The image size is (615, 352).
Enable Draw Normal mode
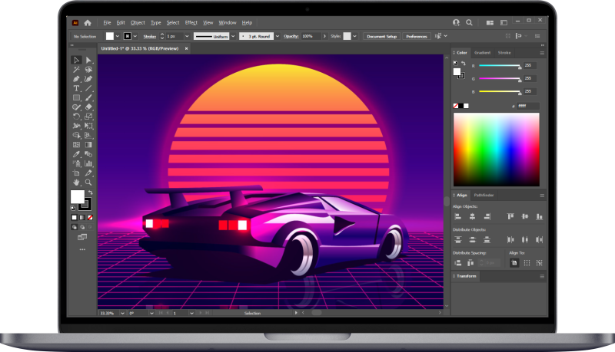pos(74,227)
